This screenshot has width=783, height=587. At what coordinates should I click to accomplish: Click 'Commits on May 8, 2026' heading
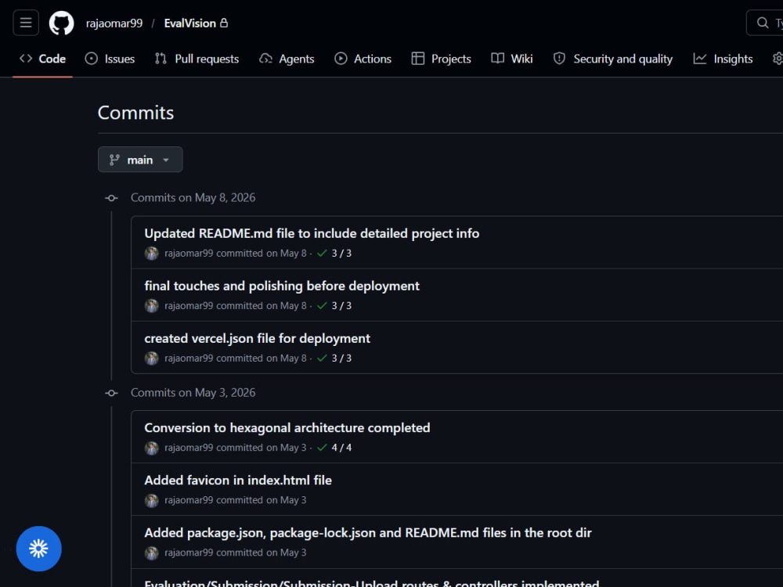click(x=193, y=198)
